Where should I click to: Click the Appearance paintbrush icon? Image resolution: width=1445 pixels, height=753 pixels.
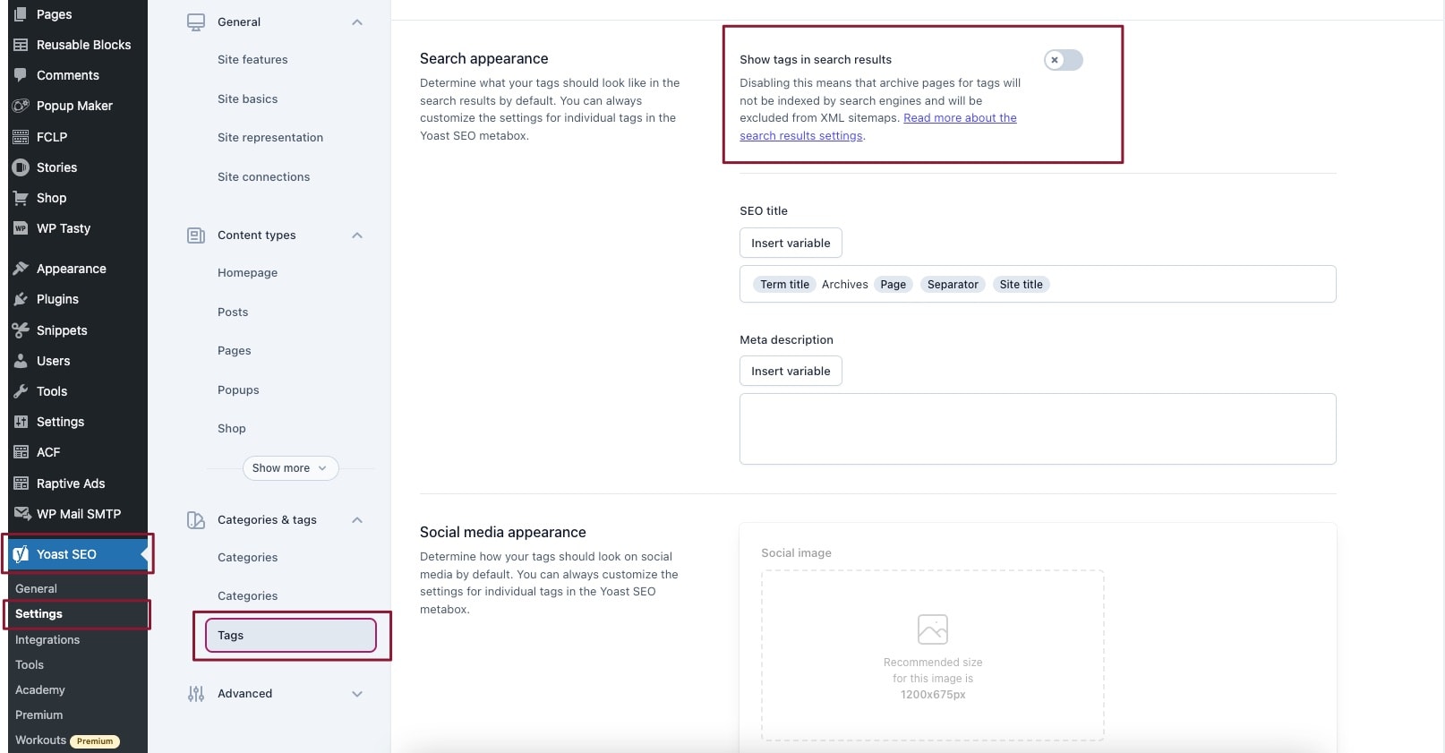pyautogui.click(x=21, y=269)
